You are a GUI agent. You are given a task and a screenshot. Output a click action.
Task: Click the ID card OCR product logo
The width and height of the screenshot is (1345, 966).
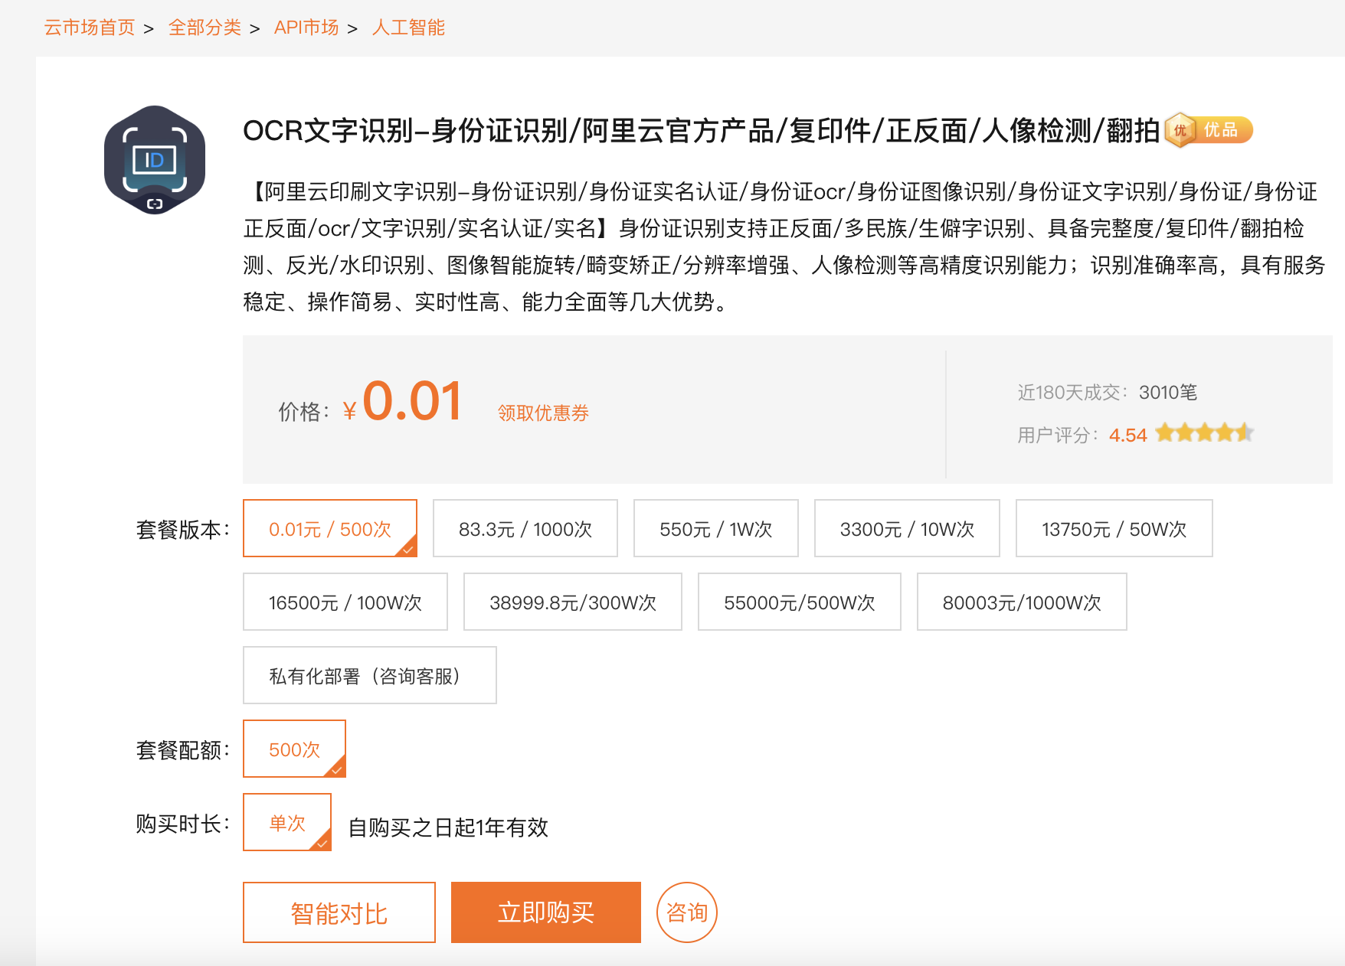click(155, 160)
